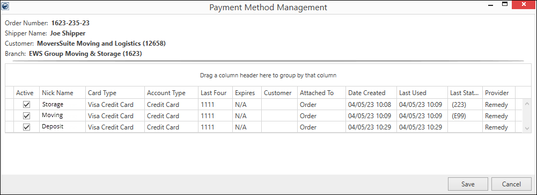Click Order in the Storage row
The height and width of the screenshot is (195, 537).
coord(308,105)
